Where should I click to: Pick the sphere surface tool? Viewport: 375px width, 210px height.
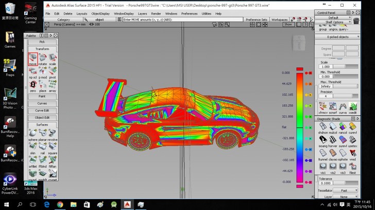click(32, 133)
